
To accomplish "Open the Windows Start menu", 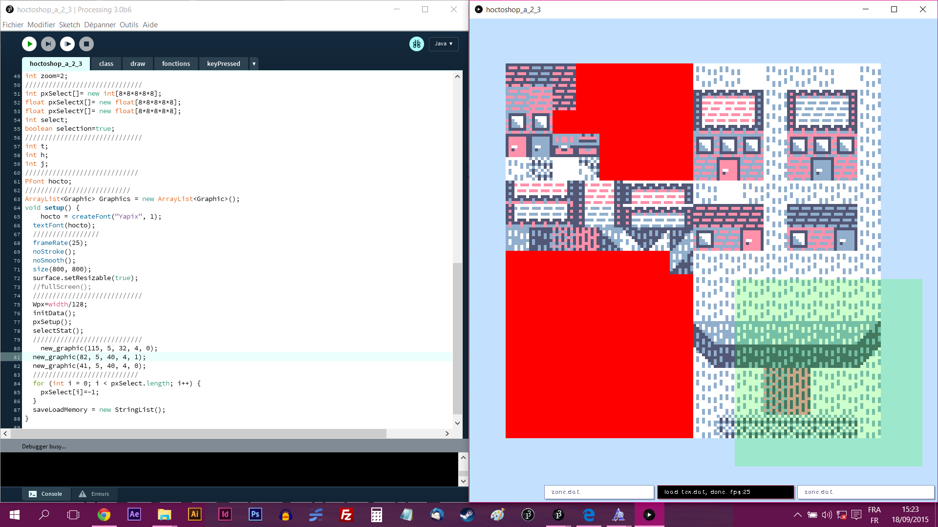I will tap(15, 515).
